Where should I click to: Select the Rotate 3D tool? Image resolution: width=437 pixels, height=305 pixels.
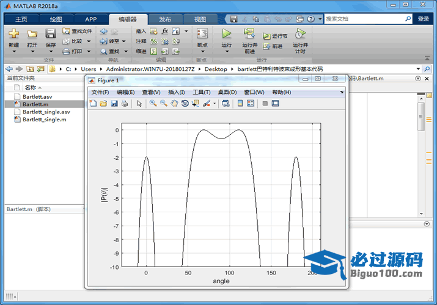tap(185, 104)
